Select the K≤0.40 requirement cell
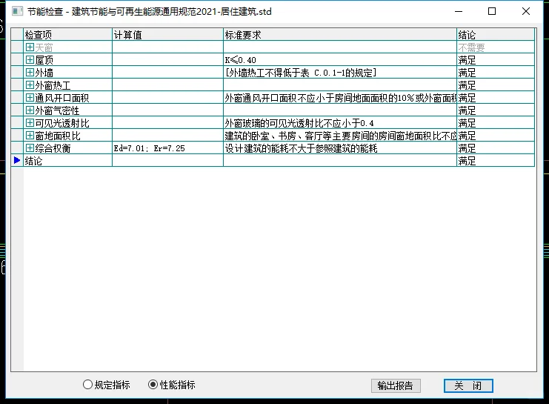549x404 pixels. pyautogui.click(x=340, y=60)
